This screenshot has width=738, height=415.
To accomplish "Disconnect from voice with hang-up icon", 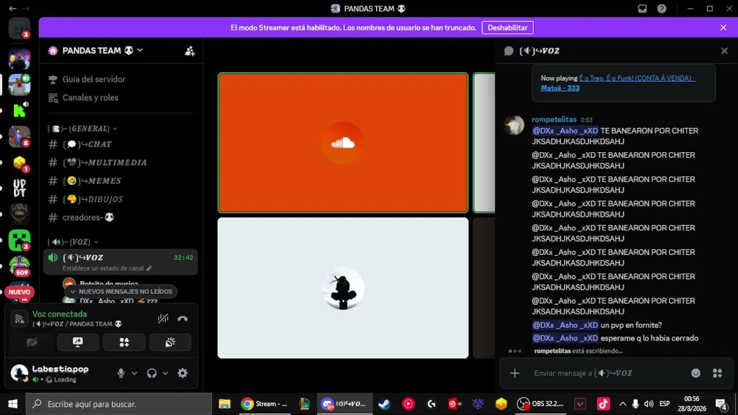I will [182, 318].
